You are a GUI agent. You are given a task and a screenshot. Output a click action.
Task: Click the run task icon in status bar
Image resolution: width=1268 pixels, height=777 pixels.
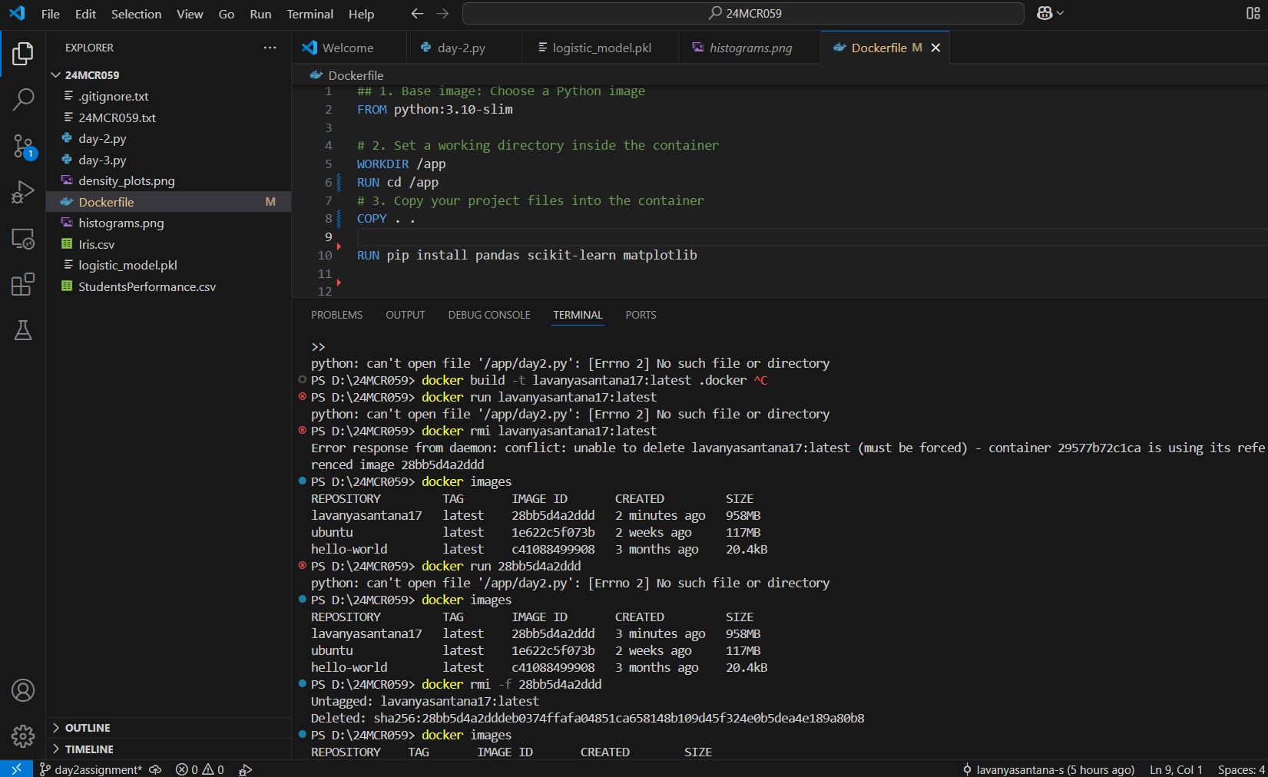pos(246,769)
